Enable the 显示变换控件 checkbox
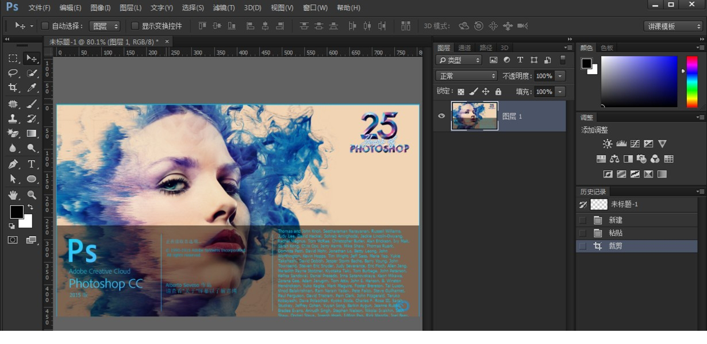The width and height of the screenshot is (707, 344). [x=135, y=26]
